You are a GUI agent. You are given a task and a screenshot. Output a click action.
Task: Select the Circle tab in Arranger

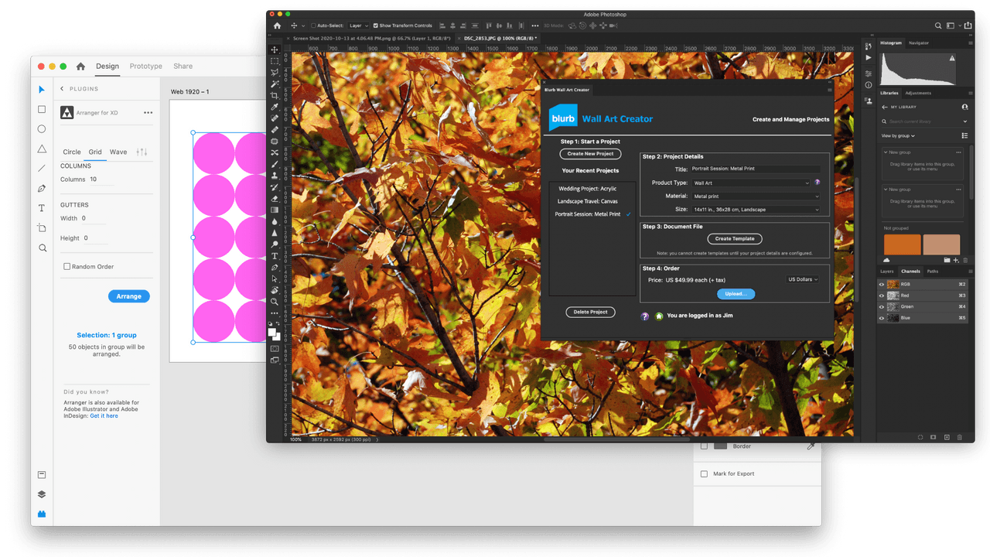pos(72,152)
